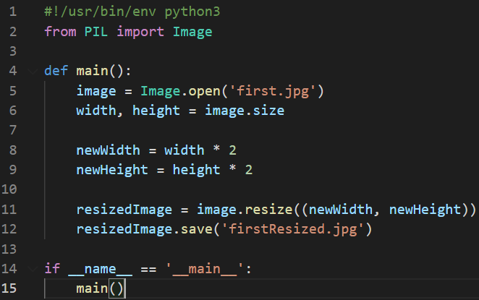Click 'newWidth' argument on line 11
The width and height of the screenshot is (479, 300).
coord(341,210)
